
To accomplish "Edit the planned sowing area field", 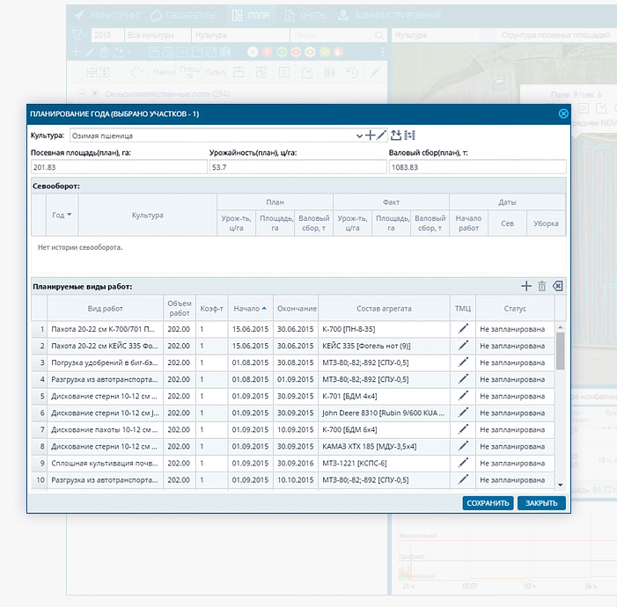I will [119, 167].
